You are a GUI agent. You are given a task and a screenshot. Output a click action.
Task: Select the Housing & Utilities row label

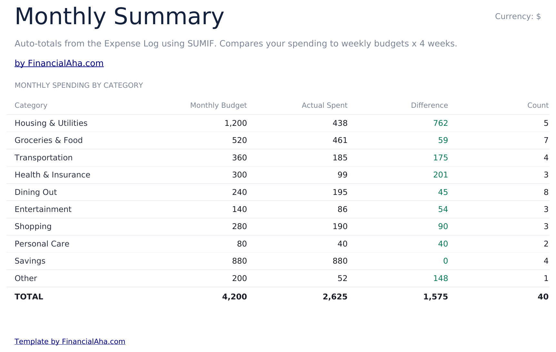point(51,123)
